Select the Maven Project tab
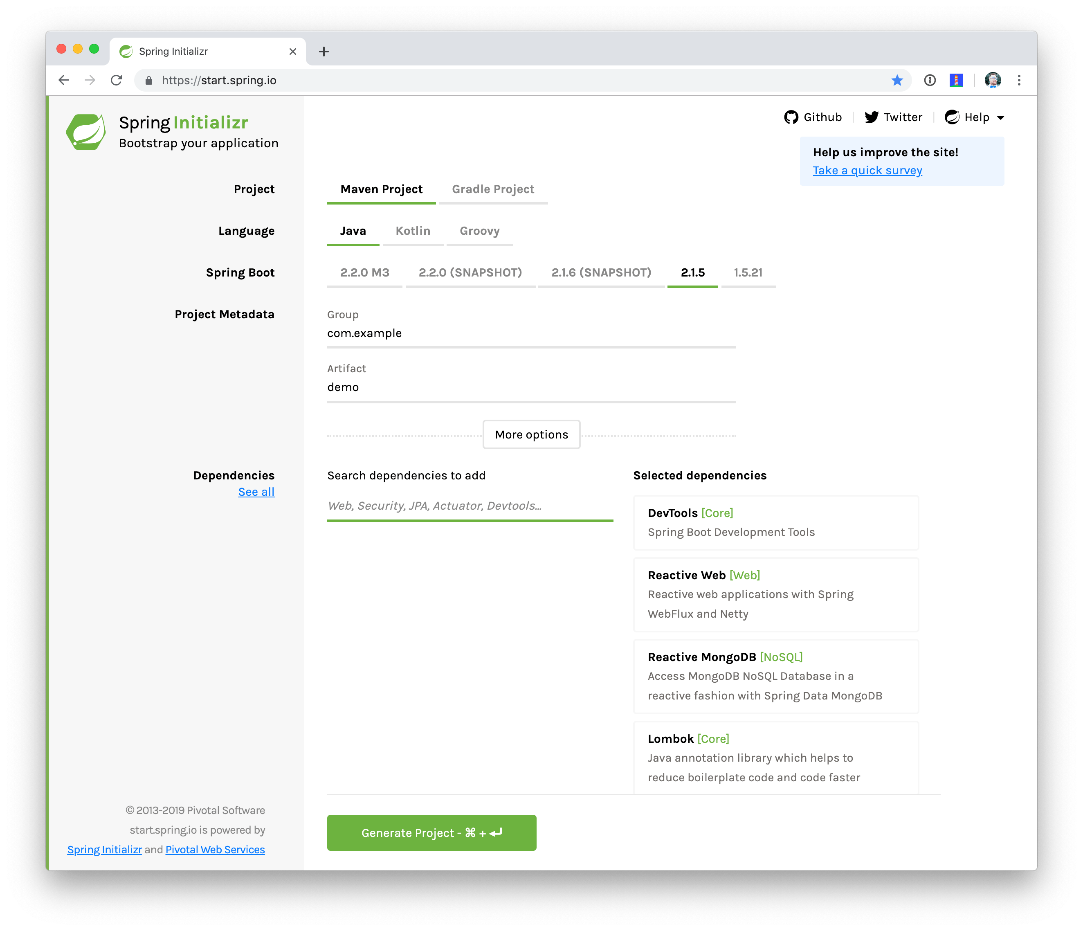The height and width of the screenshot is (931, 1083). [381, 189]
